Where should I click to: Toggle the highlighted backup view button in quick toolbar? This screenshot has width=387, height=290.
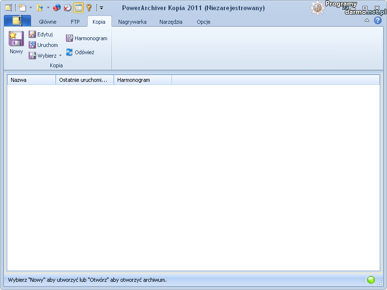point(78,8)
